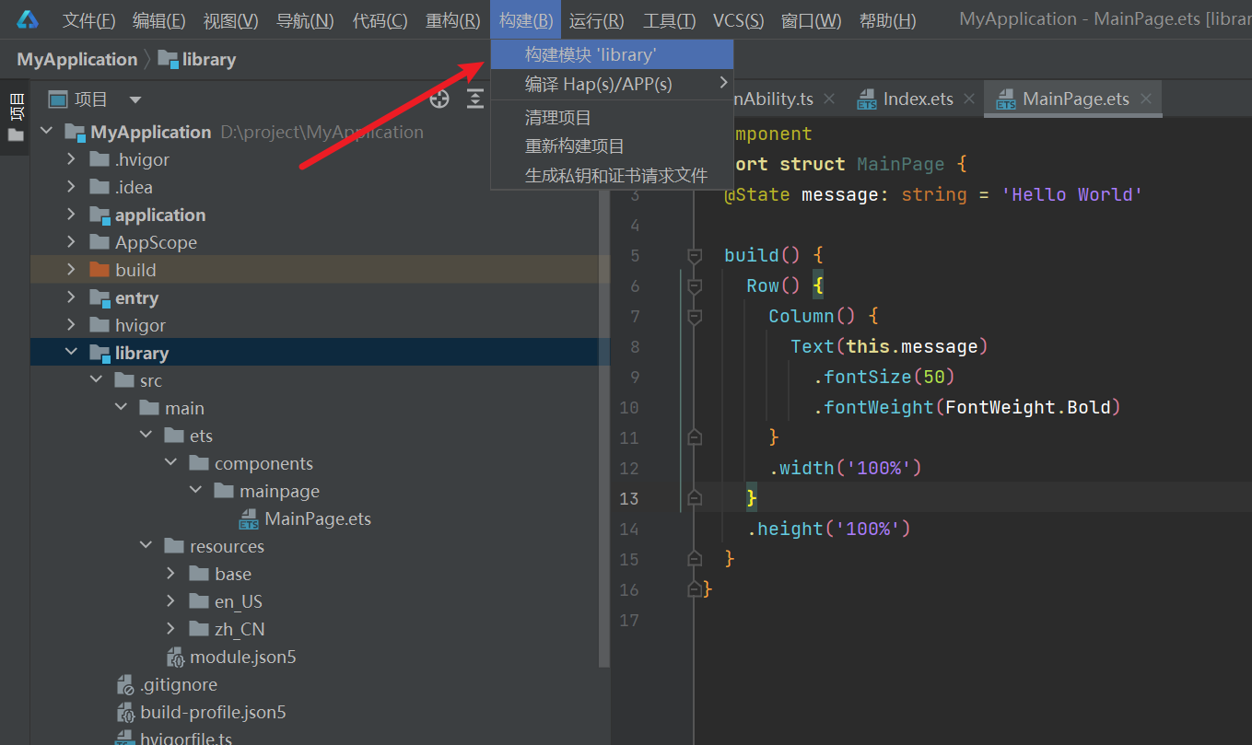Open the project view dropdown arrow
This screenshot has width=1252, height=745.
(x=135, y=99)
